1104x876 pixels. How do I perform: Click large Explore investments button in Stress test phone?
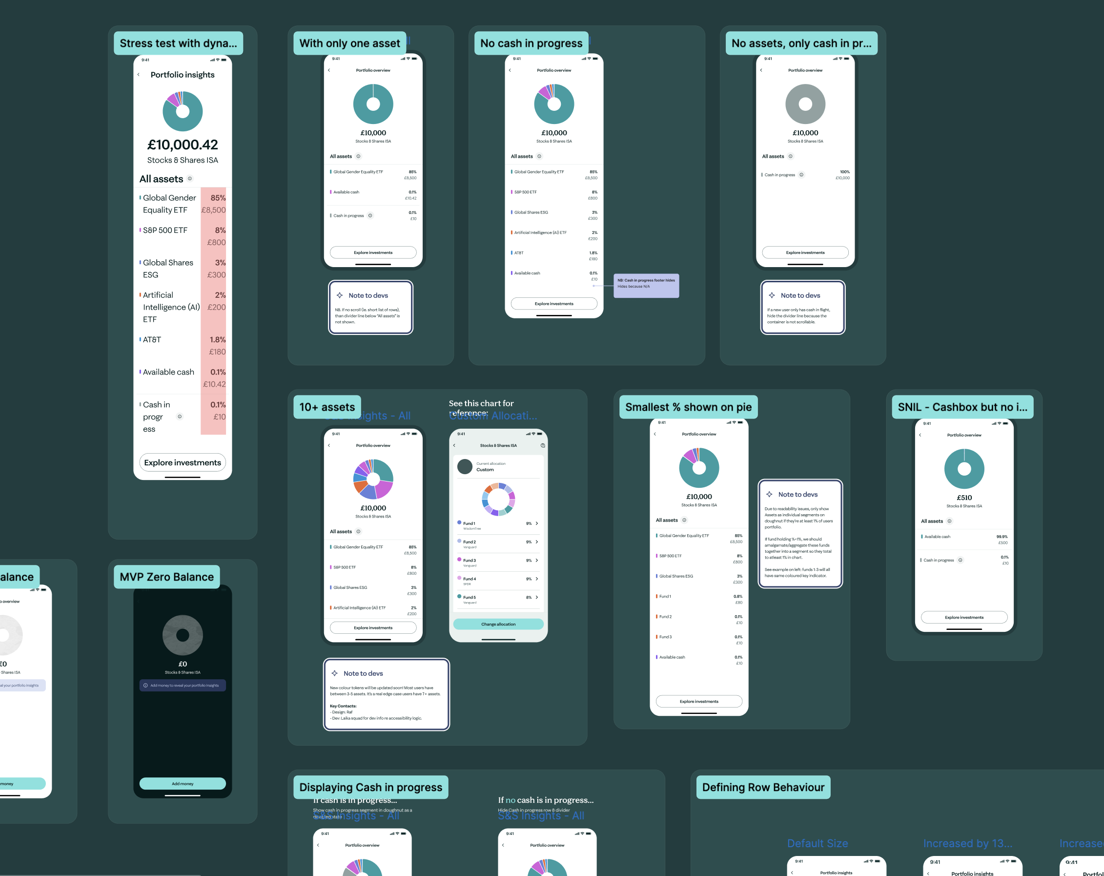pyautogui.click(x=183, y=462)
